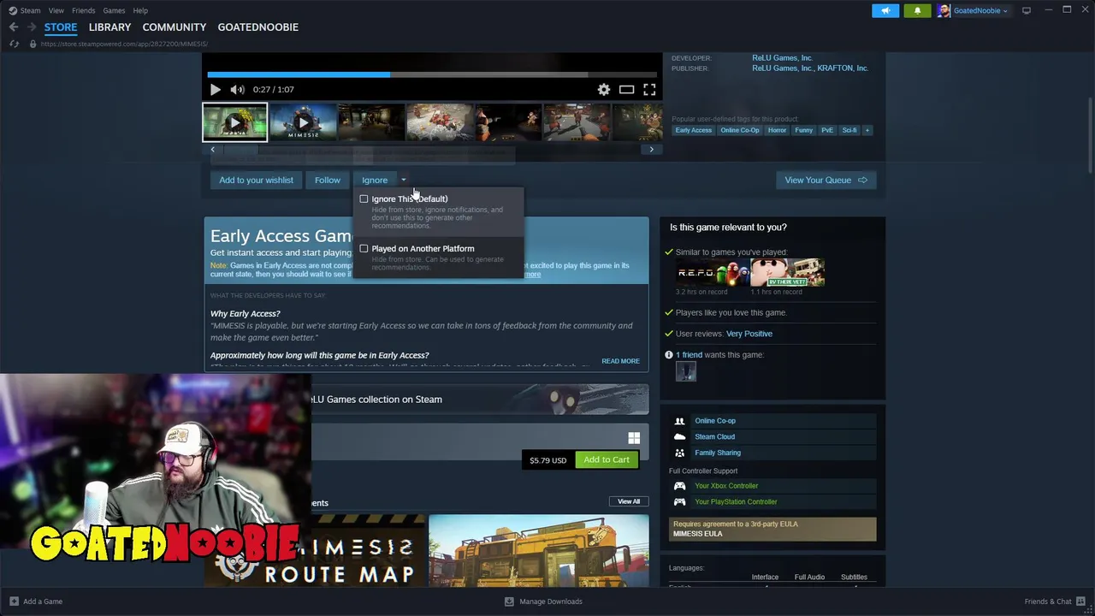Enter fullscreen video mode
The width and height of the screenshot is (1095, 616).
coord(649,89)
